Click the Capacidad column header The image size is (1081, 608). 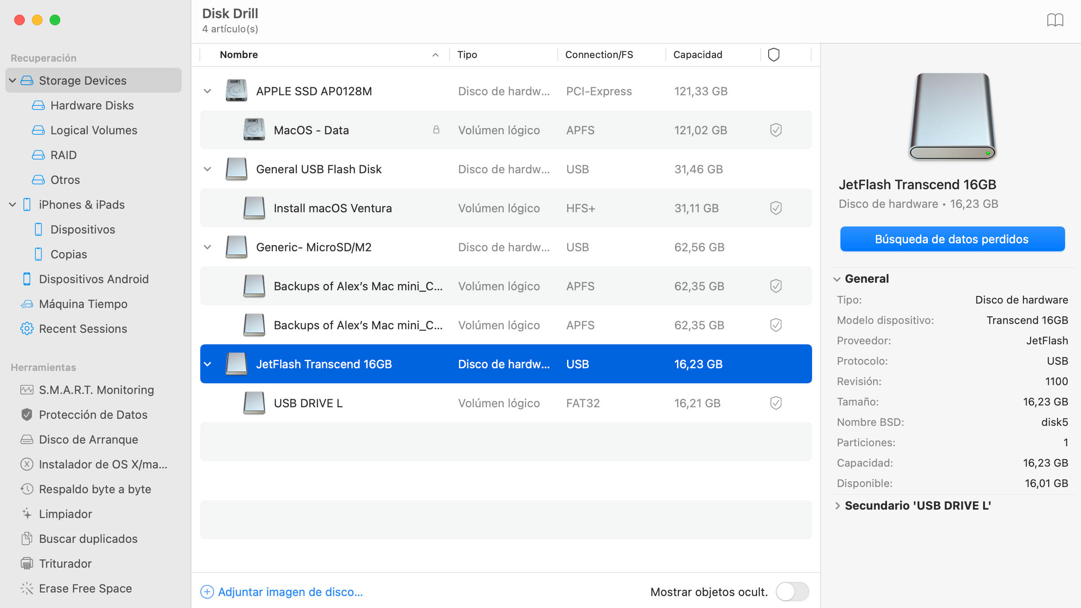698,55
